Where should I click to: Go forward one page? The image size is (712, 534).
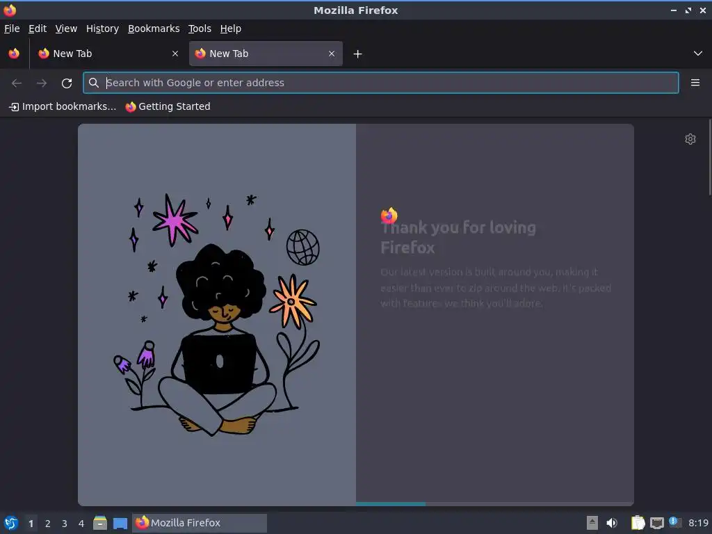pyautogui.click(x=42, y=83)
